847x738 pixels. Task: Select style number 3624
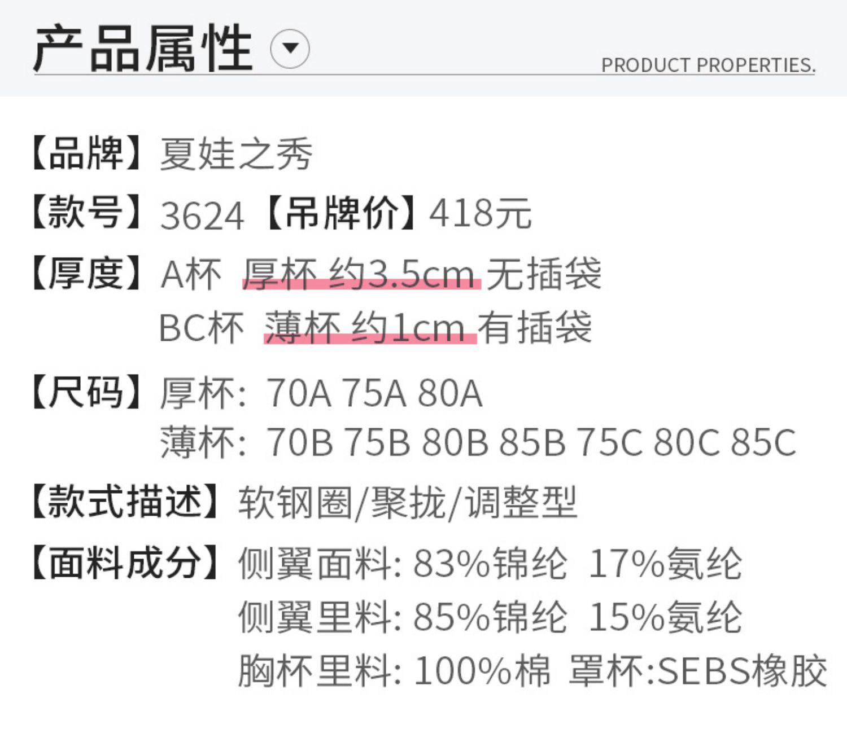point(202,216)
